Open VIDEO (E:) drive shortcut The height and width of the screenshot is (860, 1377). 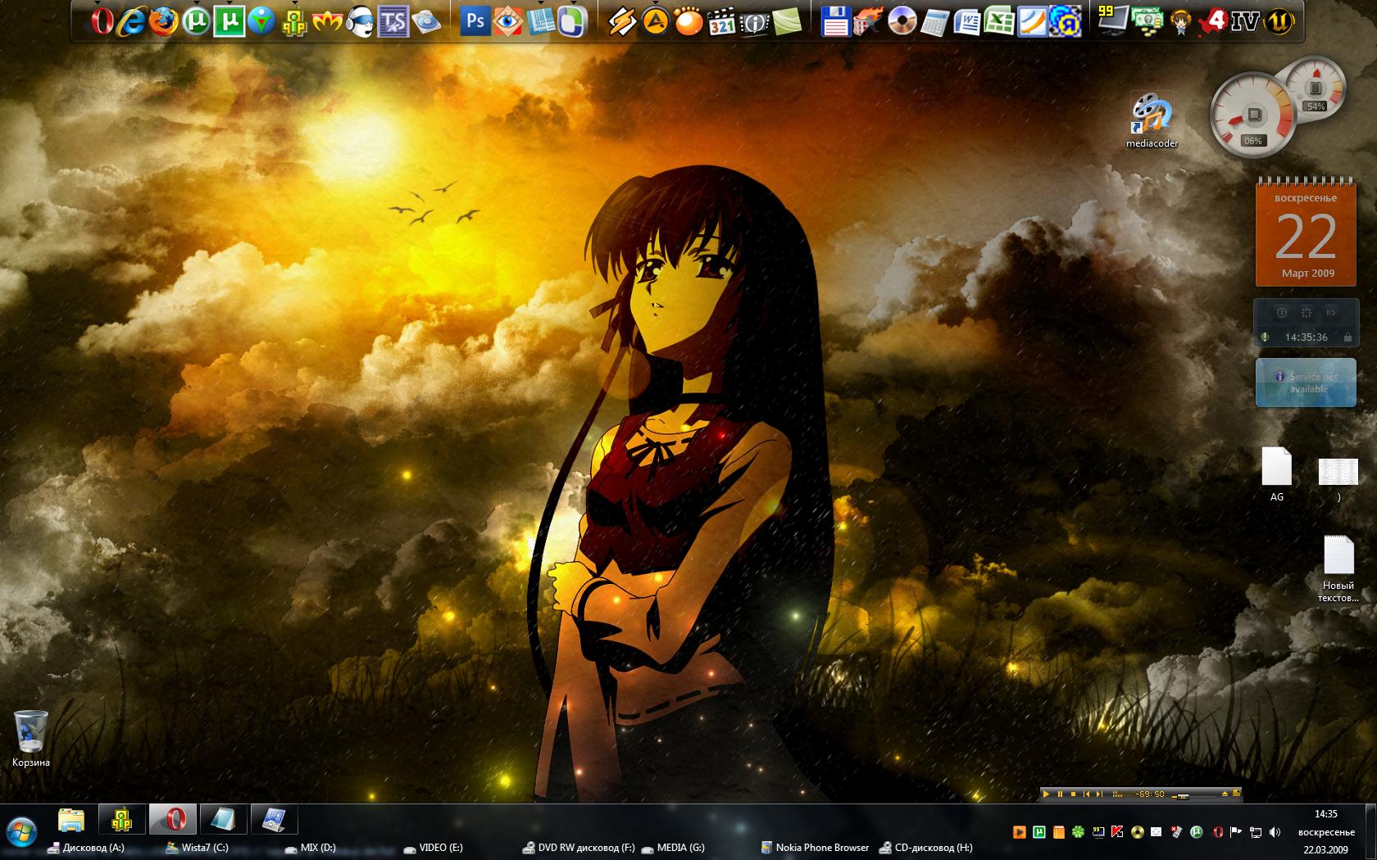click(433, 848)
